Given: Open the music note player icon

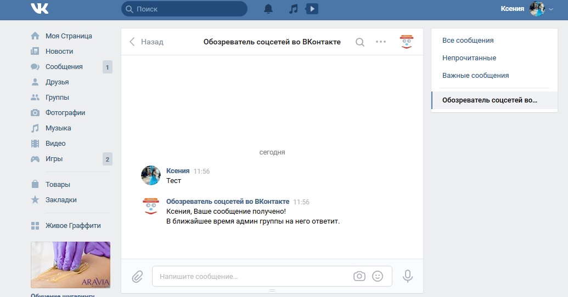Looking at the screenshot, I should coord(293,9).
